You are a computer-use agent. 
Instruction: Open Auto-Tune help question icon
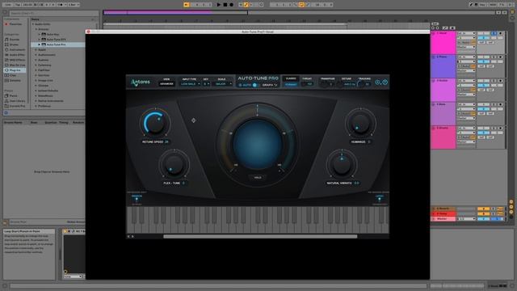(x=385, y=82)
